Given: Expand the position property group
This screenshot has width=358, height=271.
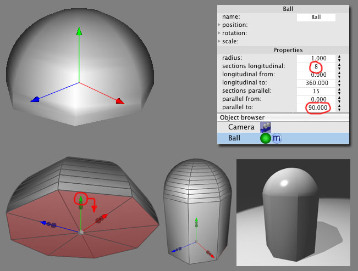Looking at the screenshot, I should pos(219,25).
